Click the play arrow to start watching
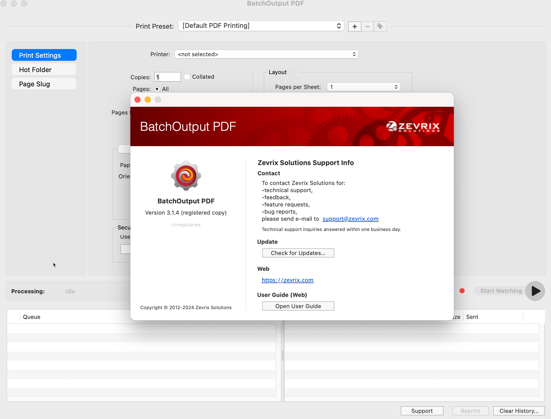The image size is (551, 419). 535,291
